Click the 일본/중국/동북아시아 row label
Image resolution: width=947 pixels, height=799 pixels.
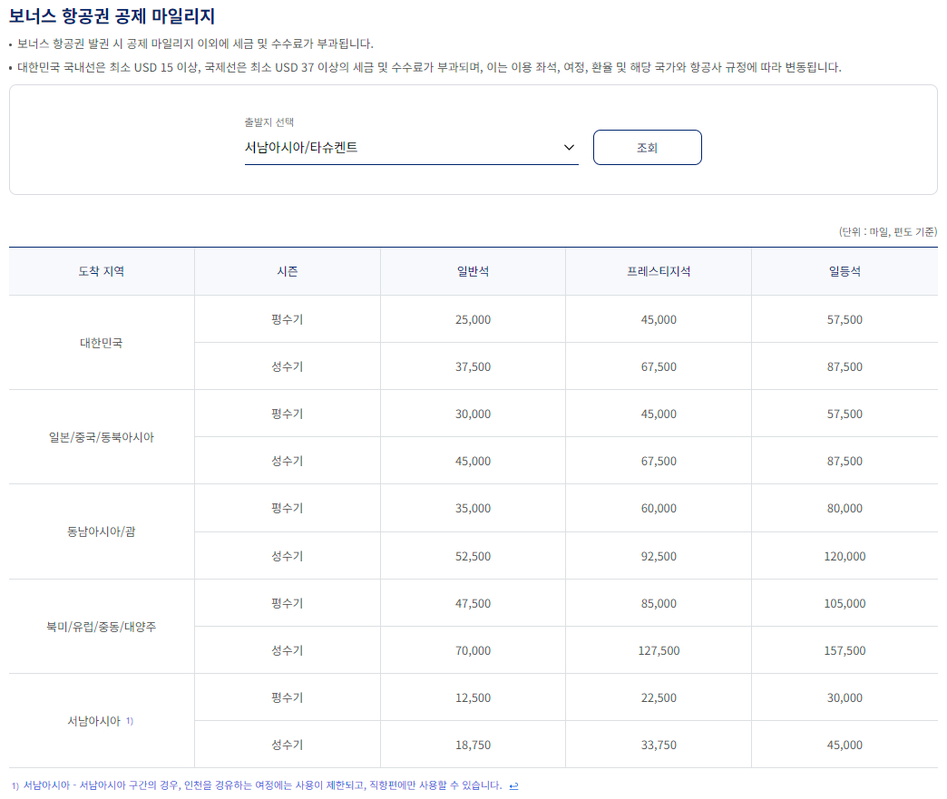click(100, 436)
